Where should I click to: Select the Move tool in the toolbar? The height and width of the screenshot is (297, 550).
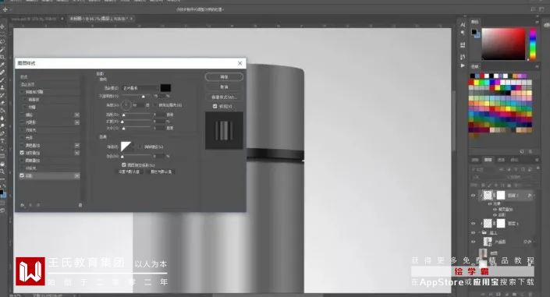pyautogui.click(x=2, y=27)
